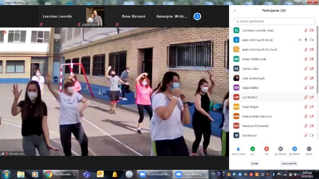Click the red no reaction icon
This screenshot has height=179, width=319.
(x=266, y=149)
